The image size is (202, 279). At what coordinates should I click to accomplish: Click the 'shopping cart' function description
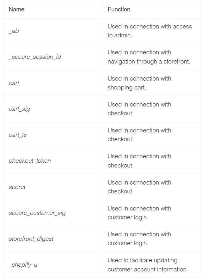coord(139,83)
